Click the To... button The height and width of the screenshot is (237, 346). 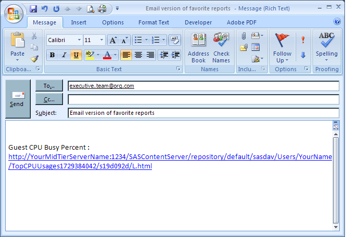click(49, 86)
